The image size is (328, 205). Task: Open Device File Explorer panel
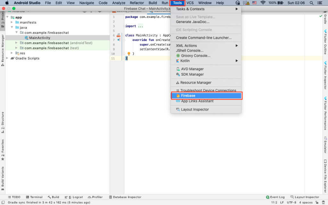click(325, 176)
